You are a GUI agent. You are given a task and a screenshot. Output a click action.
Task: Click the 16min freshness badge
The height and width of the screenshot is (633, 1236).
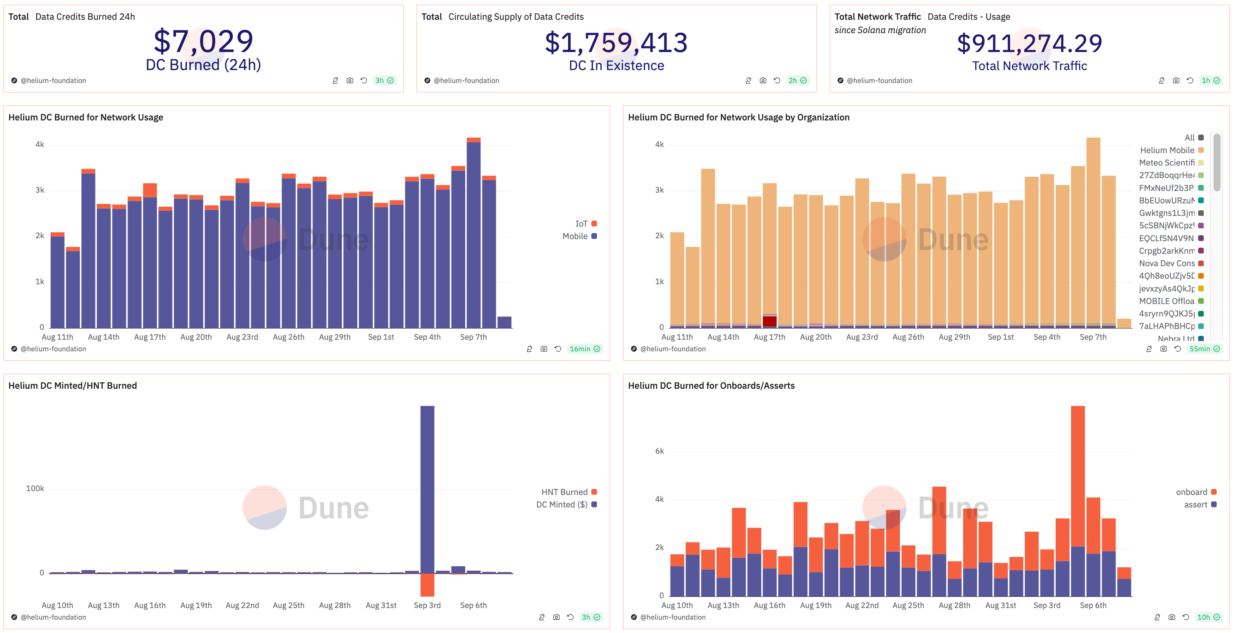(584, 349)
